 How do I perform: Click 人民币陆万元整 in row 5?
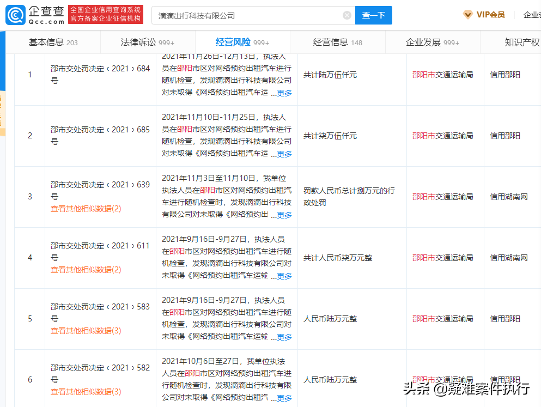pos(330,319)
